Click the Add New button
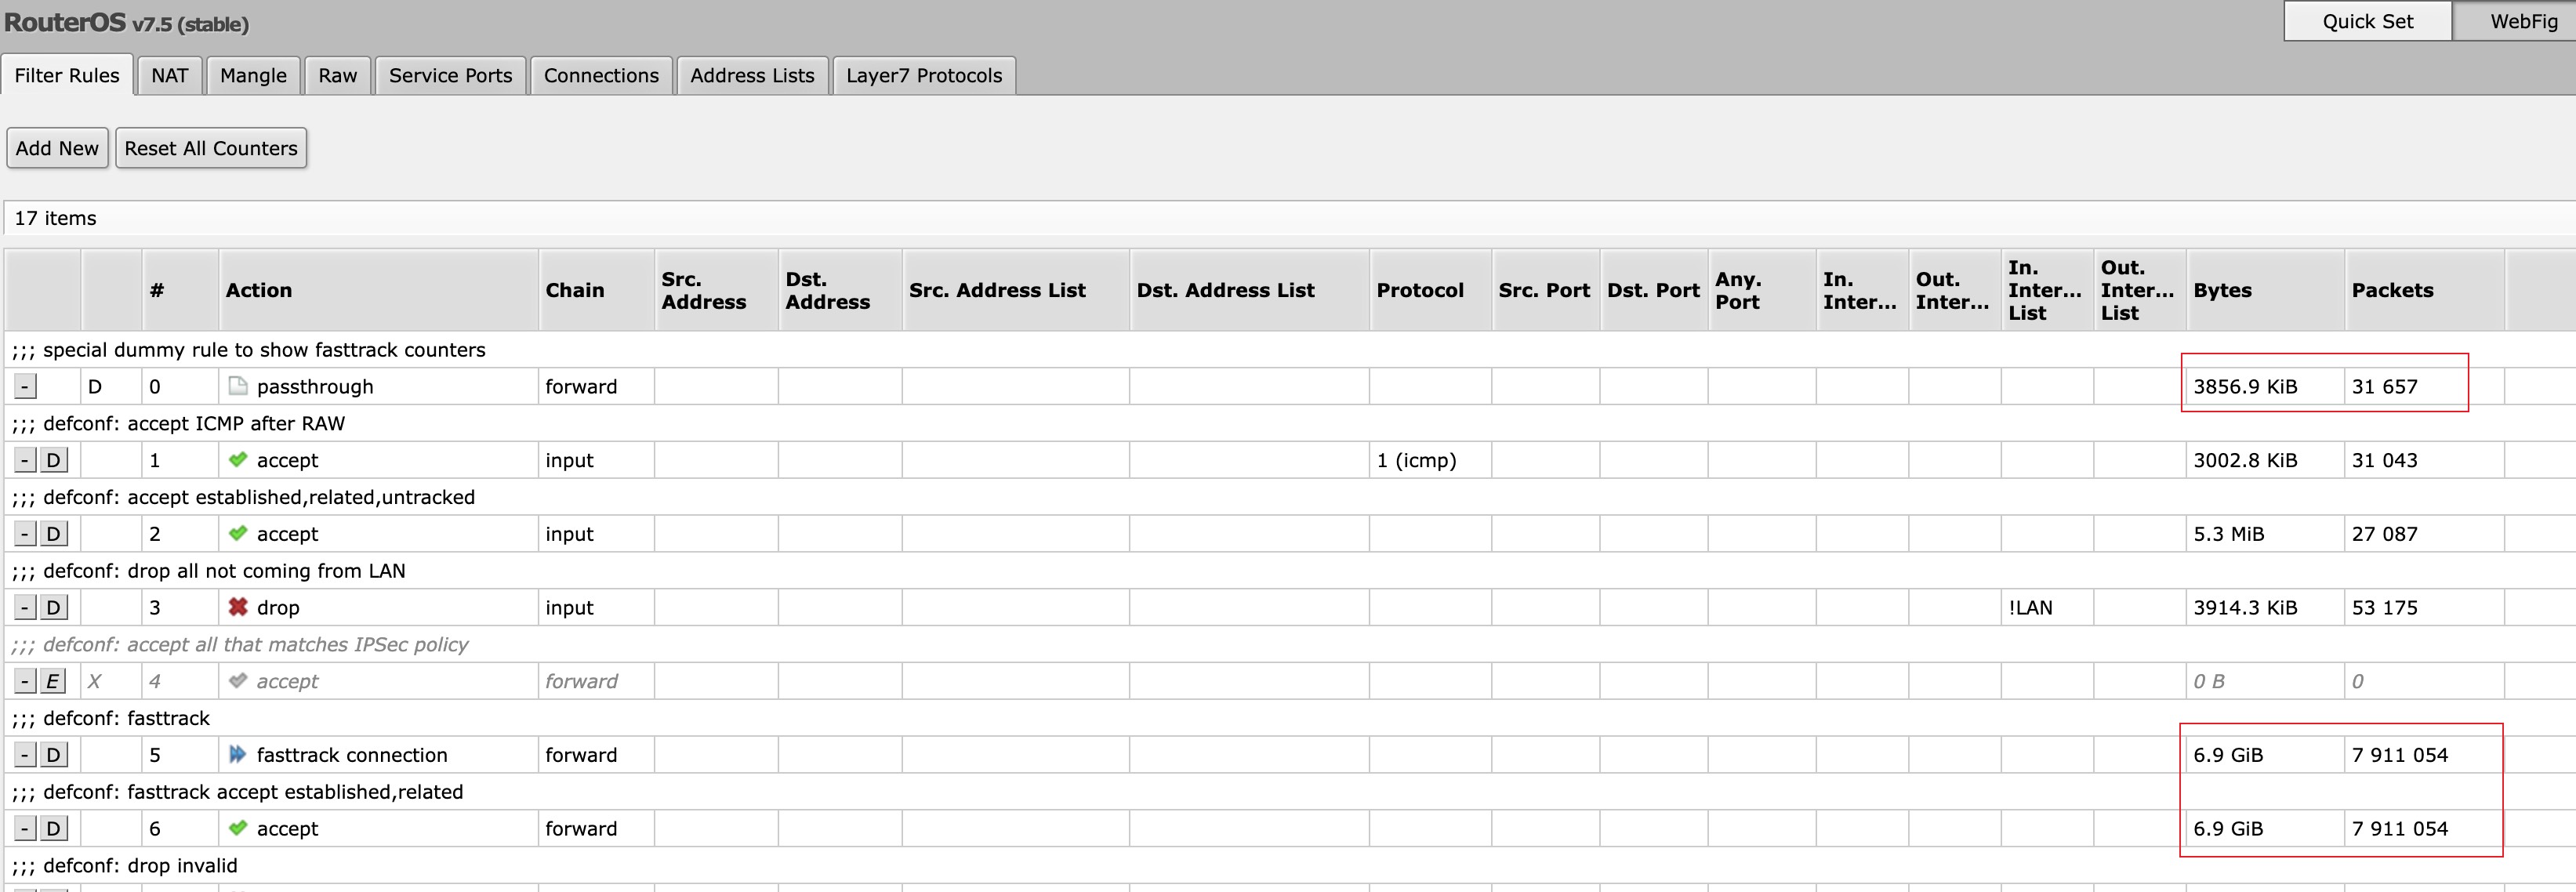 pyautogui.click(x=57, y=148)
